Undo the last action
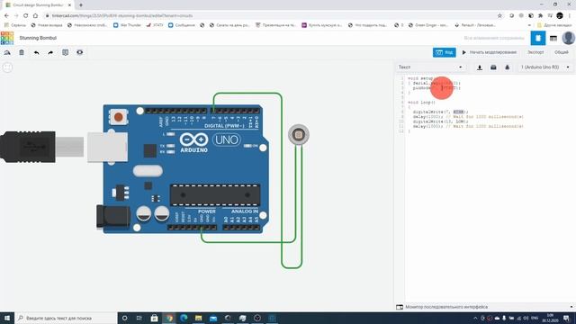The width and height of the screenshot is (576, 324). coord(36,52)
